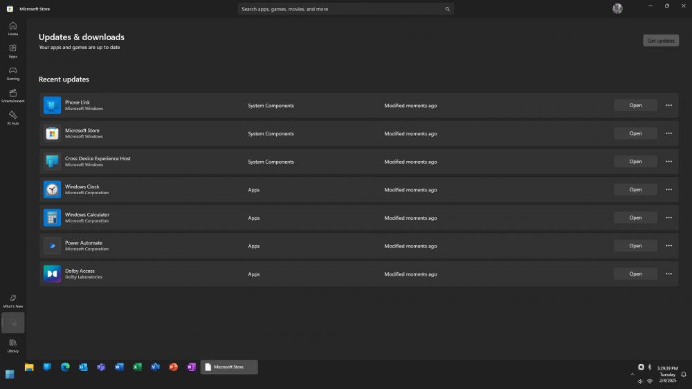The image size is (692, 389).
Task: Open Excel from the taskbar
Action: tap(137, 367)
